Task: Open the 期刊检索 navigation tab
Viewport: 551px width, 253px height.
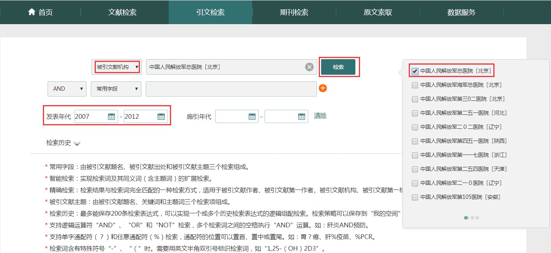Action: (294, 12)
